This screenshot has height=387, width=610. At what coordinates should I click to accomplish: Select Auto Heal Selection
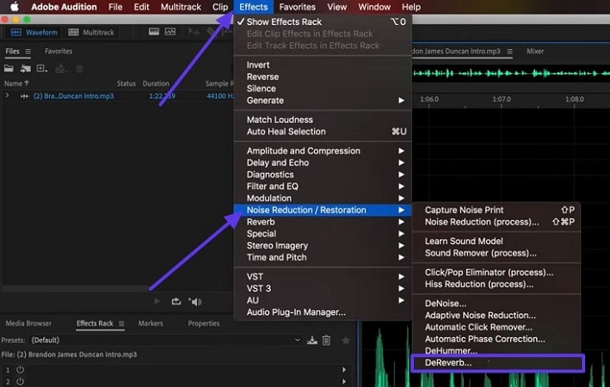tap(323, 132)
